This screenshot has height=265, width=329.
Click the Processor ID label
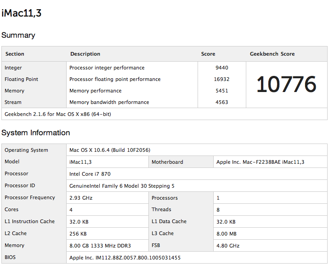20,185
